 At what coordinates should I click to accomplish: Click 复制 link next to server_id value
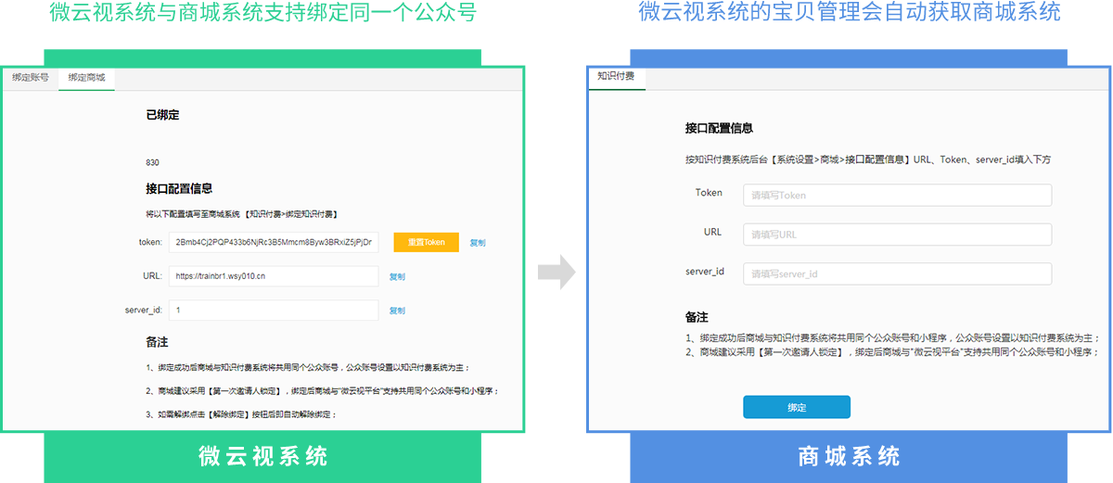397,311
